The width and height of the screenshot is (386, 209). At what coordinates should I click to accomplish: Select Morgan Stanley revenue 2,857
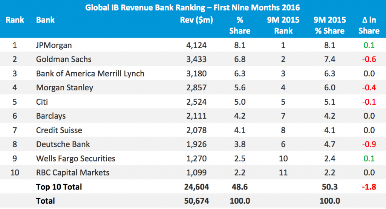196,87
